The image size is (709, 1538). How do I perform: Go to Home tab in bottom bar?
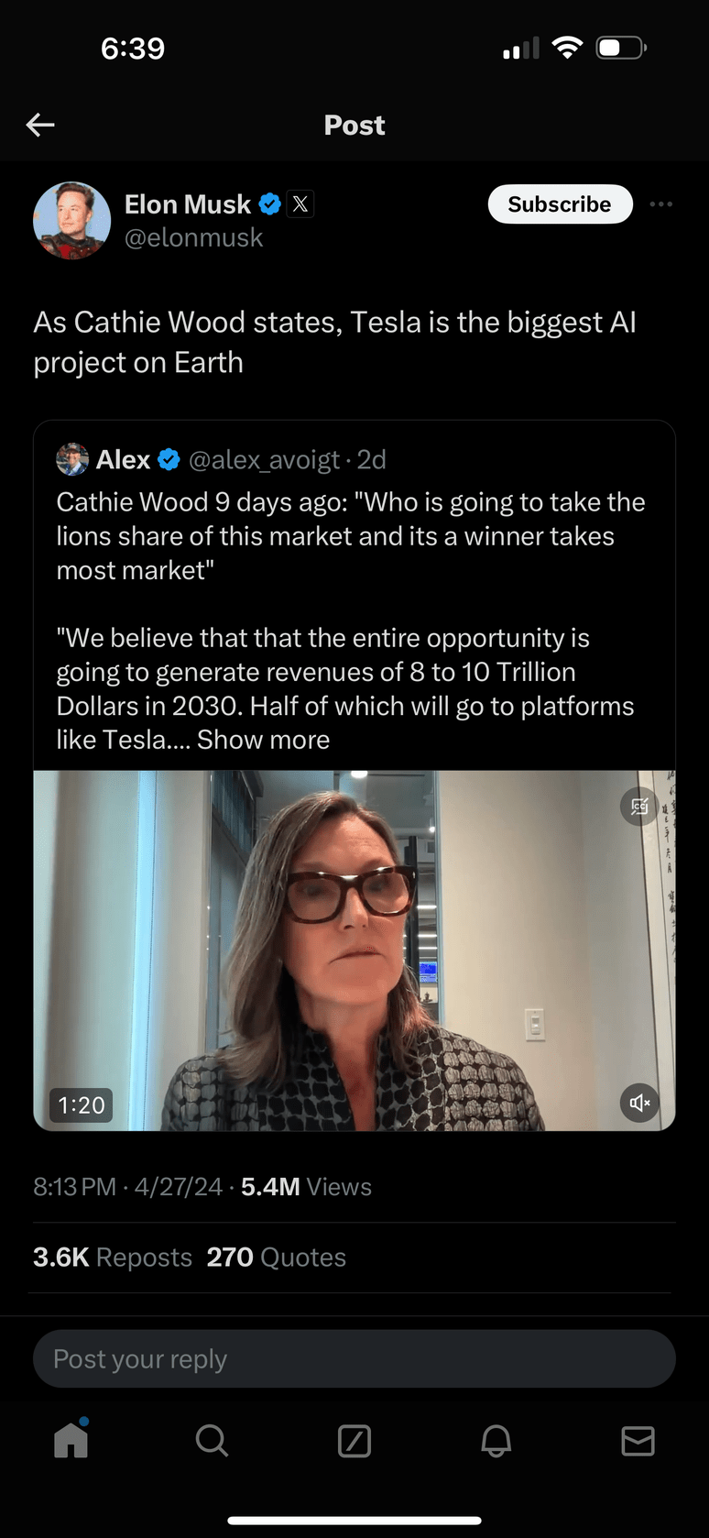pyautogui.click(x=71, y=1441)
